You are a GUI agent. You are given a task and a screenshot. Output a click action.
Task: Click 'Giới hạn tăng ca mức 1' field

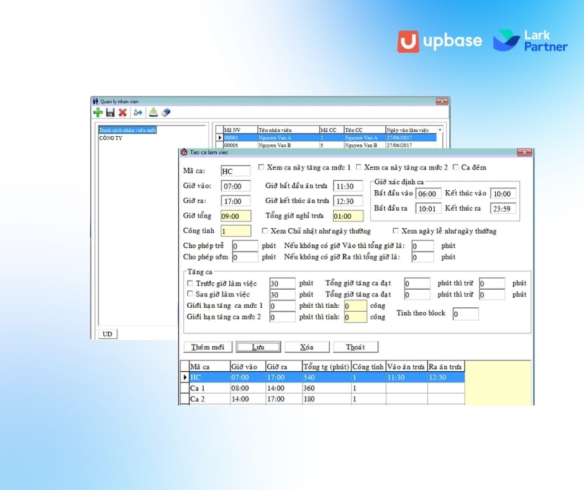click(282, 306)
